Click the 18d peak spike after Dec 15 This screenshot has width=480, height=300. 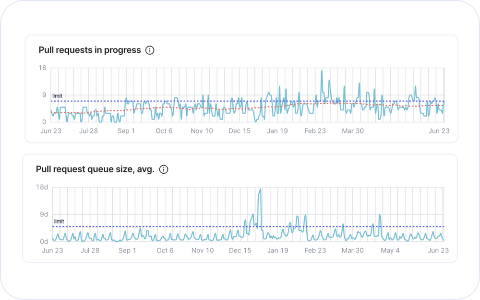(260, 188)
